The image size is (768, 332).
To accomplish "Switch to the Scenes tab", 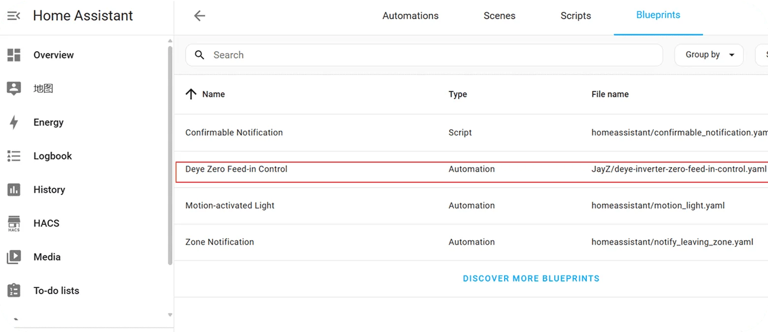I will (x=499, y=16).
